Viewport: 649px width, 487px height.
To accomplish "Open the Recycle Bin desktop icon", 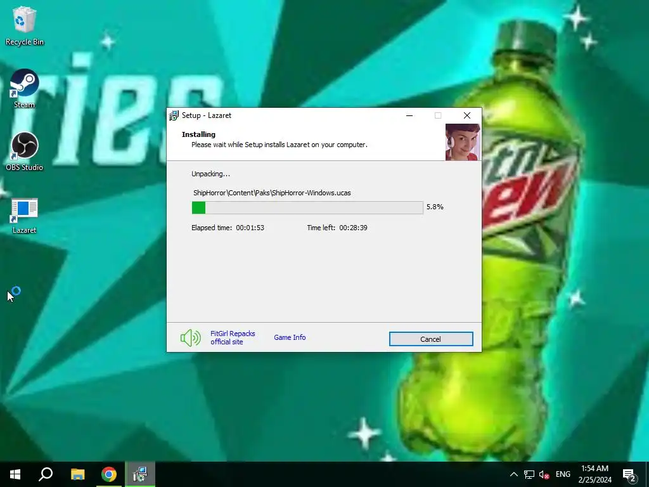I will [24, 25].
